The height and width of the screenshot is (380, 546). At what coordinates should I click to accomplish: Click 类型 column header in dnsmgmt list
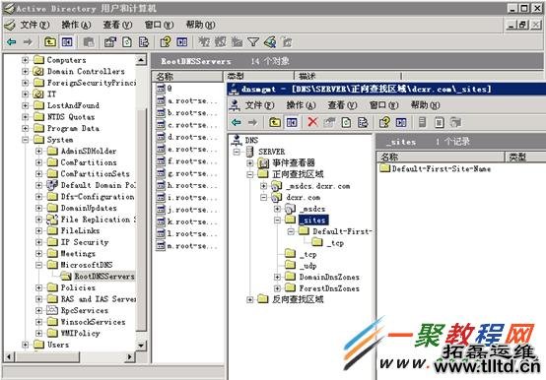[x=525, y=158]
